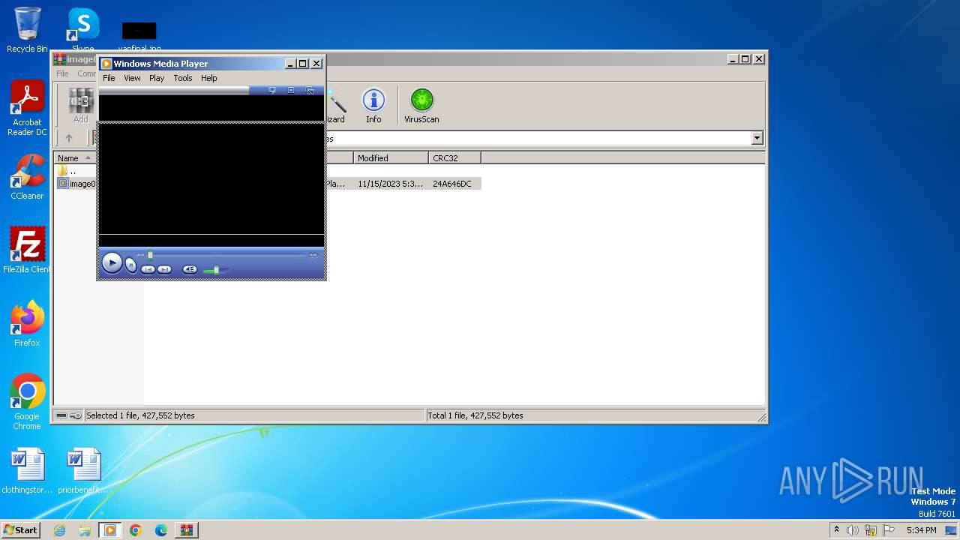Open Media Player Help menu
The height and width of the screenshot is (540, 960).
click(209, 78)
